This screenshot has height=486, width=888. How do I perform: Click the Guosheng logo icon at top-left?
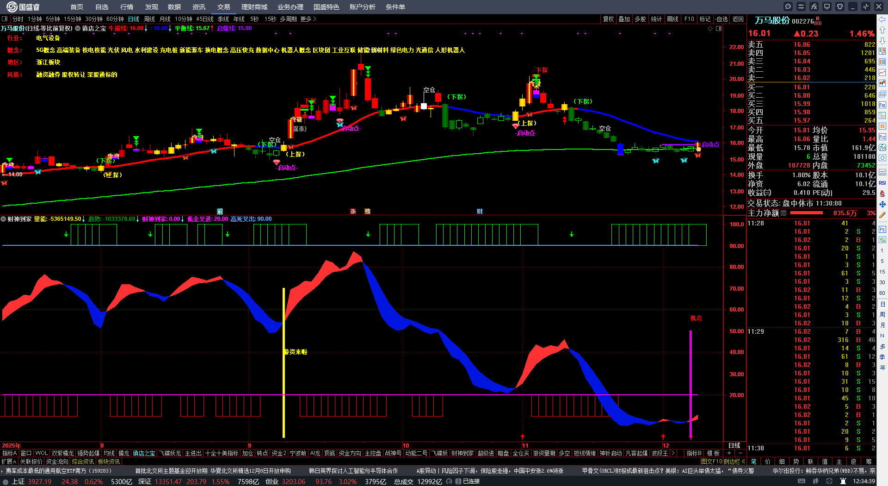point(12,6)
